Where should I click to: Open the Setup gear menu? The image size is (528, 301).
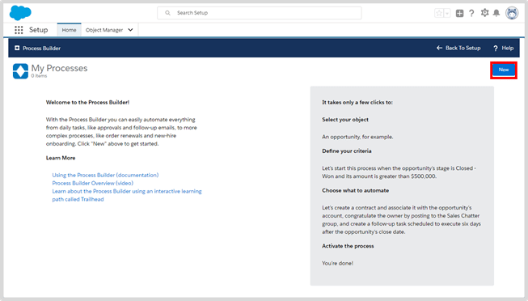coord(484,13)
